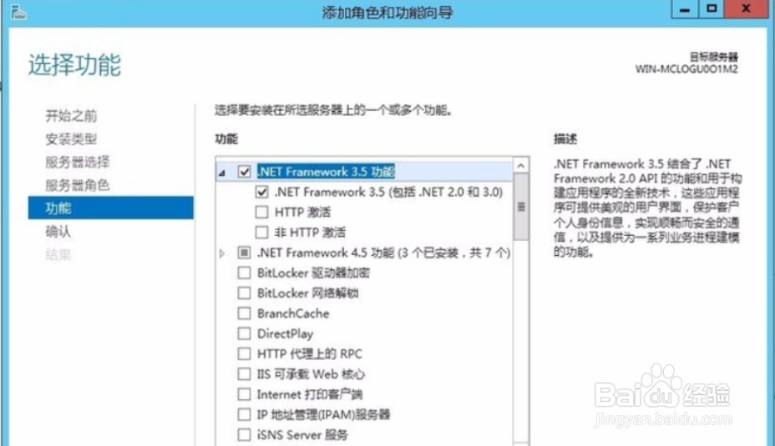The height and width of the screenshot is (446, 775).
Task: Check the Internet 打印客户端 checkbox
Action: 244,394
